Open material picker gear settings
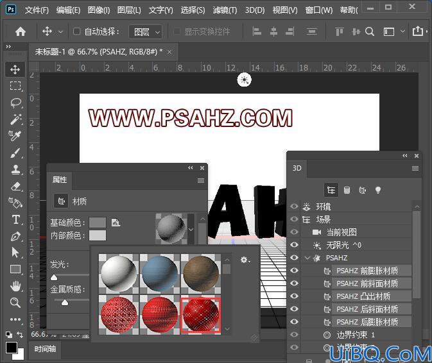Image resolution: width=432 pixels, height=363 pixels. coord(245,260)
